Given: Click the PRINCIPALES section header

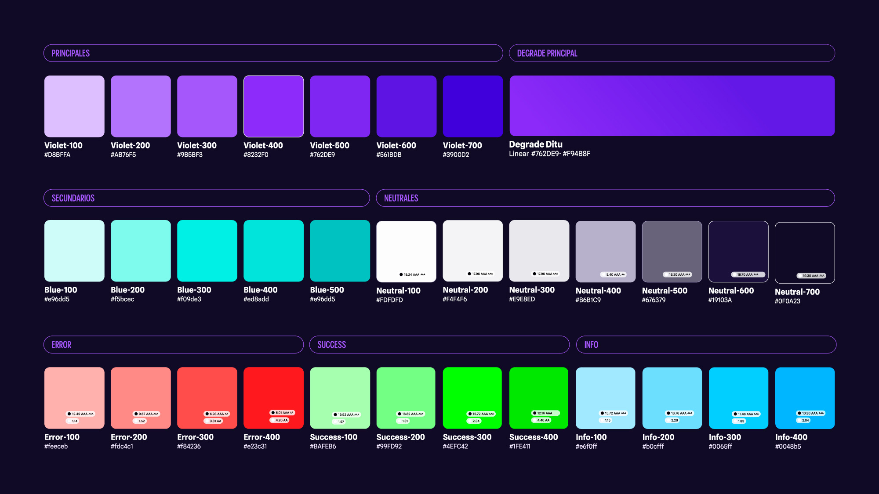Looking at the screenshot, I should 71,53.
